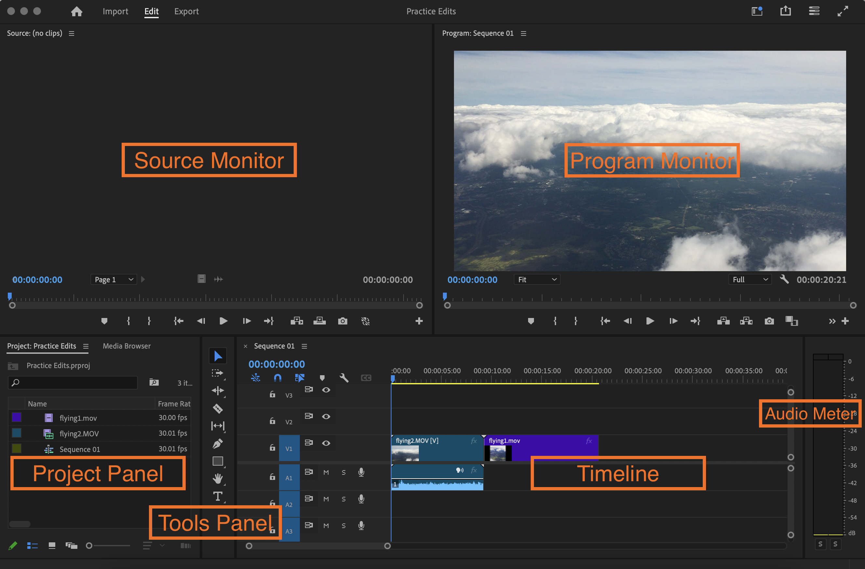
Task: Open the Full playback resolution dropdown
Action: (750, 279)
